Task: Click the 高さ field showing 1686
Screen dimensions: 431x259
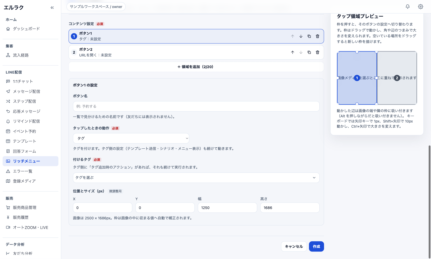Action: 290,208
